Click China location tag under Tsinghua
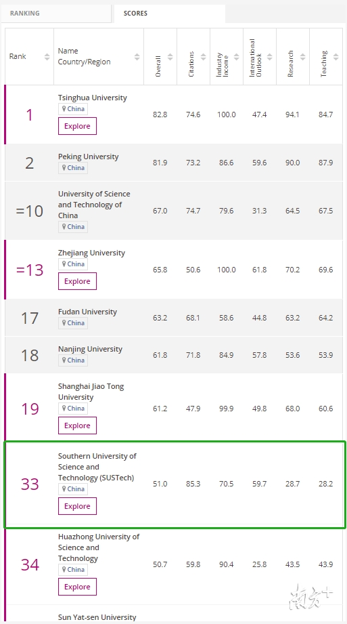 pyautogui.click(x=73, y=109)
